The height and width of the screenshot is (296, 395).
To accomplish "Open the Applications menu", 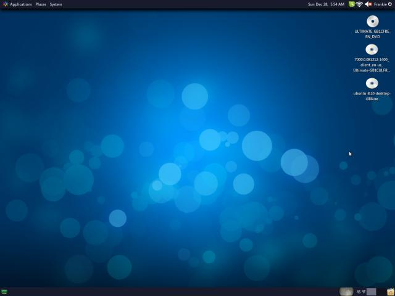I will pyautogui.click(x=21, y=4).
